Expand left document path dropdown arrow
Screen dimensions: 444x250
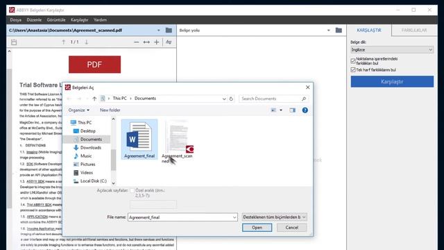[159, 31]
